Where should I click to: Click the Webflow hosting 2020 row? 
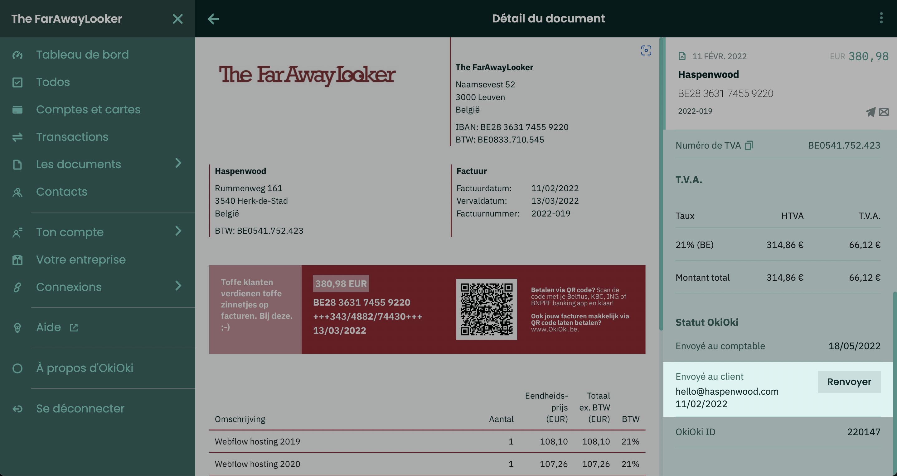(427, 464)
